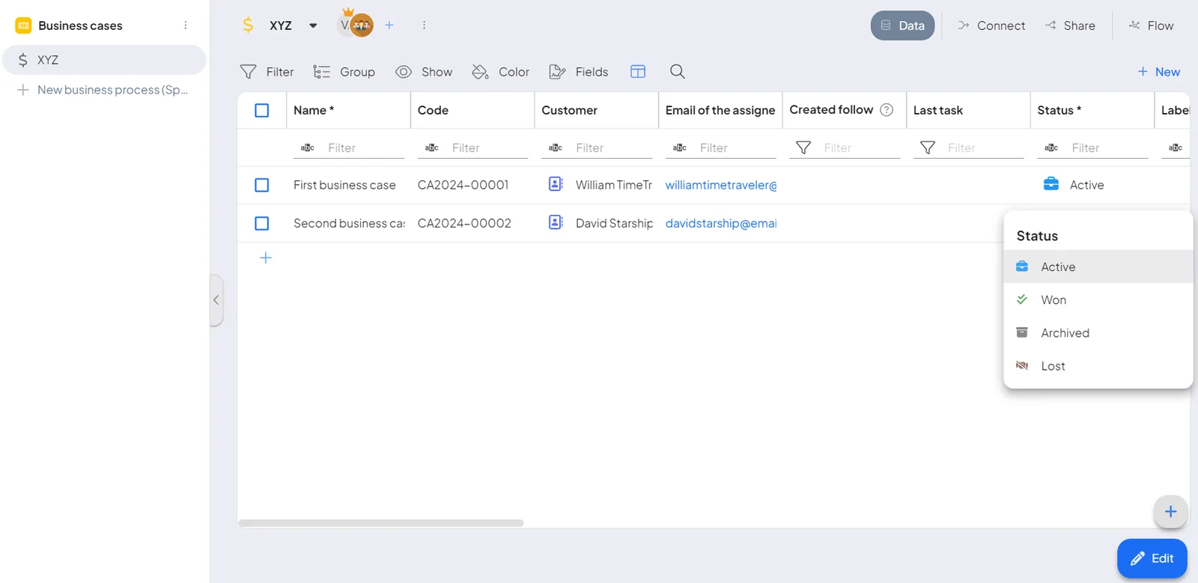Choose Archived in the Status menu
The height and width of the screenshot is (583, 1198).
[1098, 333]
